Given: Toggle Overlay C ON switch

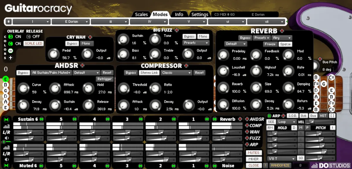Looking at the screenshot, I should pos(11,44).
